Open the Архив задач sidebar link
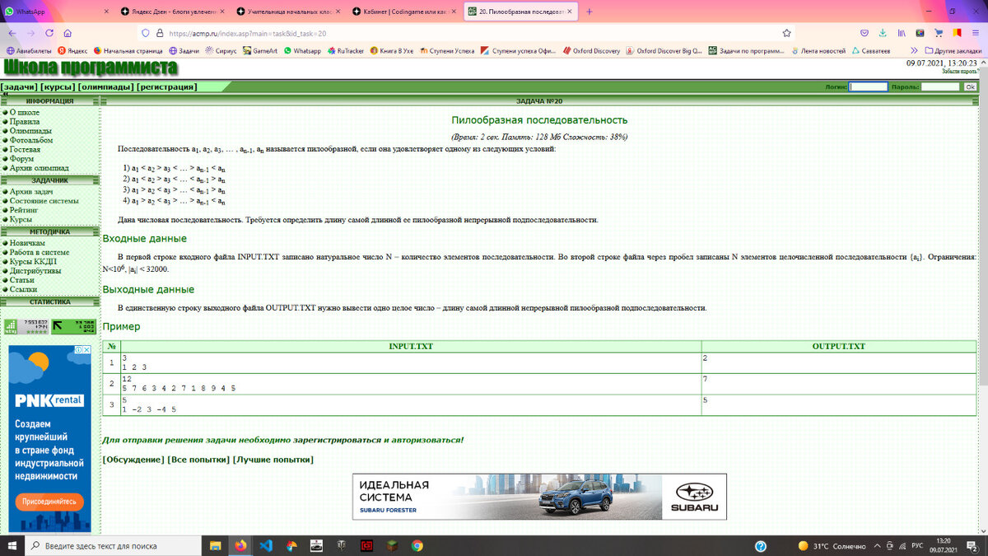Image resolution: width=988 pixels, height=556 pixels. [31, 191]
